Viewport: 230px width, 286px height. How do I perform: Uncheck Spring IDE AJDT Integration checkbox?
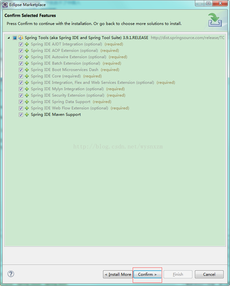pos(21,44)
